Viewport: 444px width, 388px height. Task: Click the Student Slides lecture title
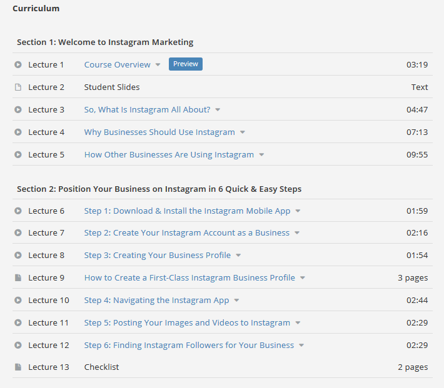coord(112,87)
